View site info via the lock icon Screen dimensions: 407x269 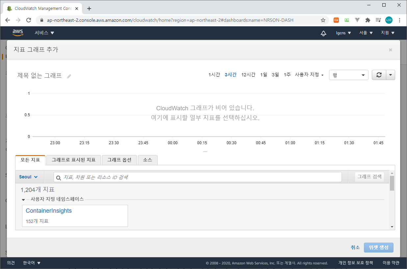coord(41,20)
